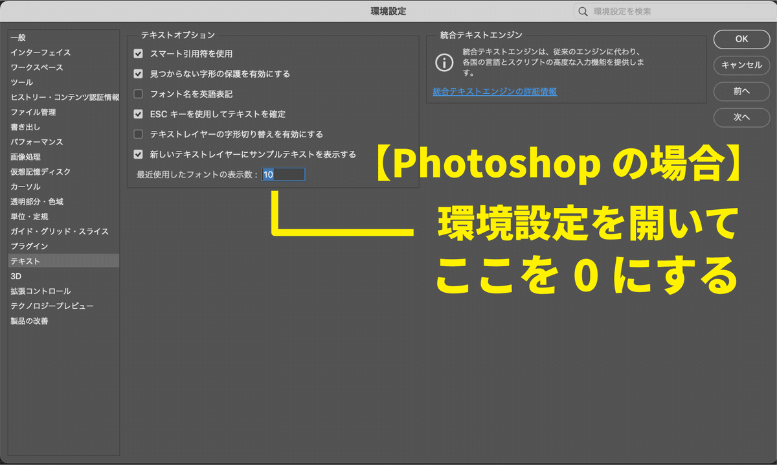
Task: Click the キャンセル button
Action: click(741, 65)
